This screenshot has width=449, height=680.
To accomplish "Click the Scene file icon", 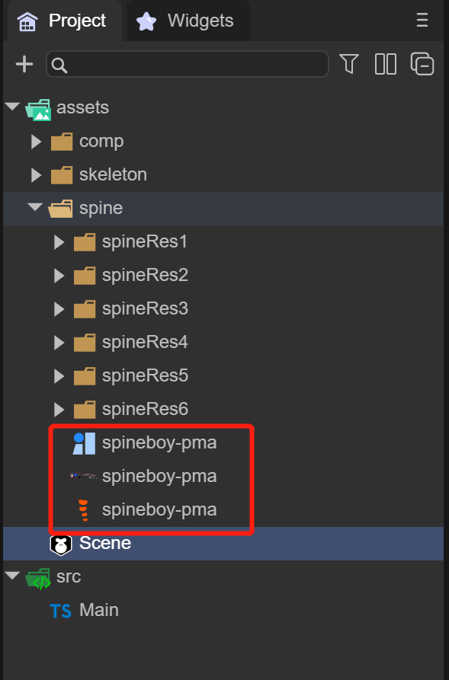I will tap(61, 544).
